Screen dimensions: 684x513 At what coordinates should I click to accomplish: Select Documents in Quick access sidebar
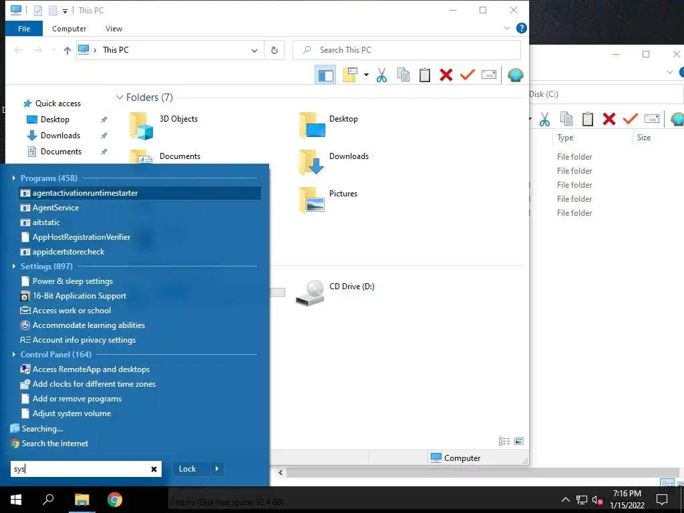[x=61, y=152]
